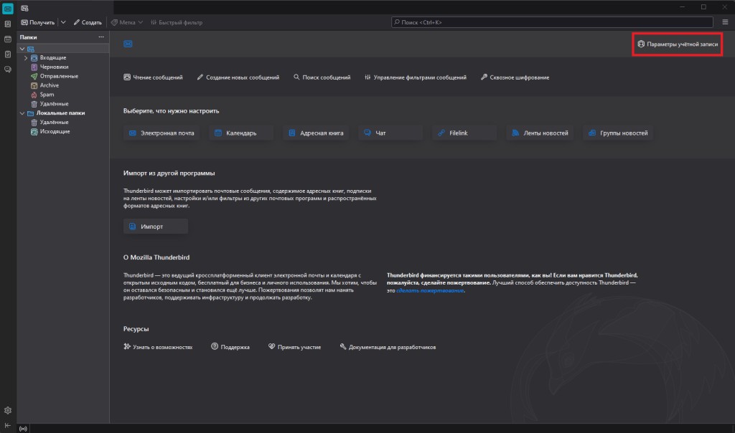Image resolution: width=735 pixels, height=433 pixels.
Task: Click the Отправленные sent folder icon
Action: 34,76
